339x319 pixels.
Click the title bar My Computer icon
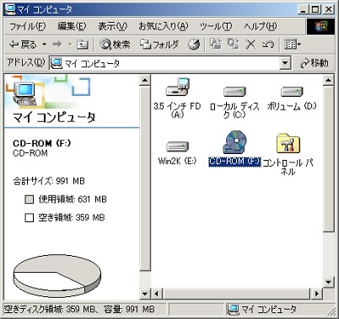point(10,9)
